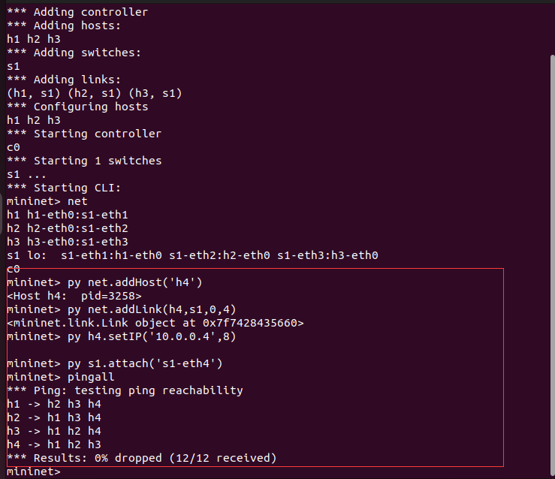This screenshot has height=479, width=555.
Task: Click the empty mininet> prompt at bottom
Action: point(33,471)
